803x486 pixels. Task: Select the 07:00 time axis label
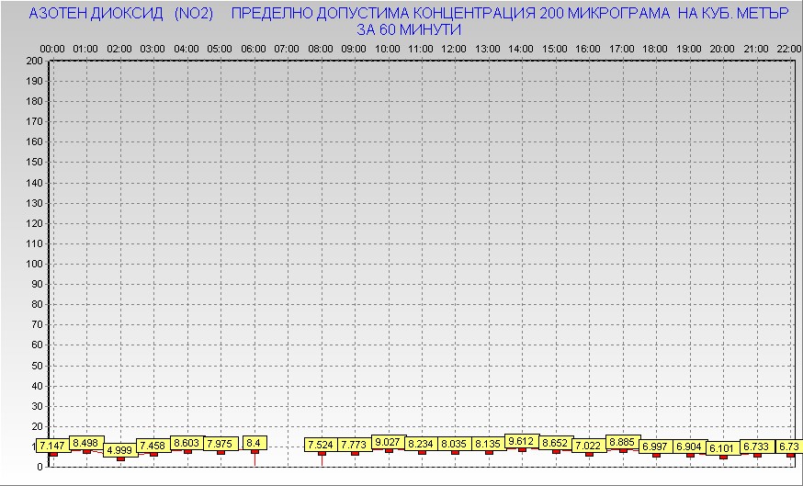(x=287, y=50)
